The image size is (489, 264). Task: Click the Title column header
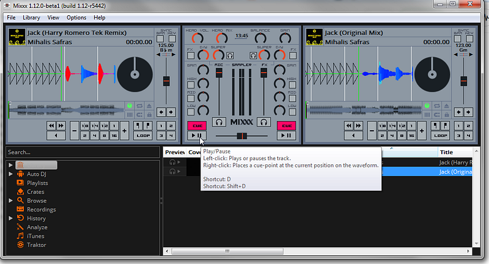point(455,152)
